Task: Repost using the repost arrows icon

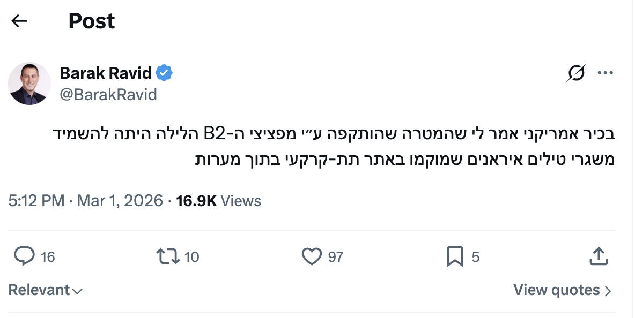Action: coord(168,256)
